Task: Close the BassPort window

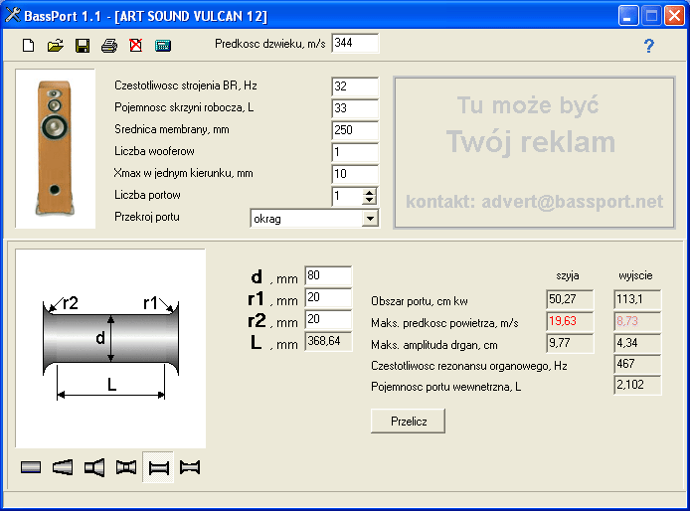Action: [674, 16]
